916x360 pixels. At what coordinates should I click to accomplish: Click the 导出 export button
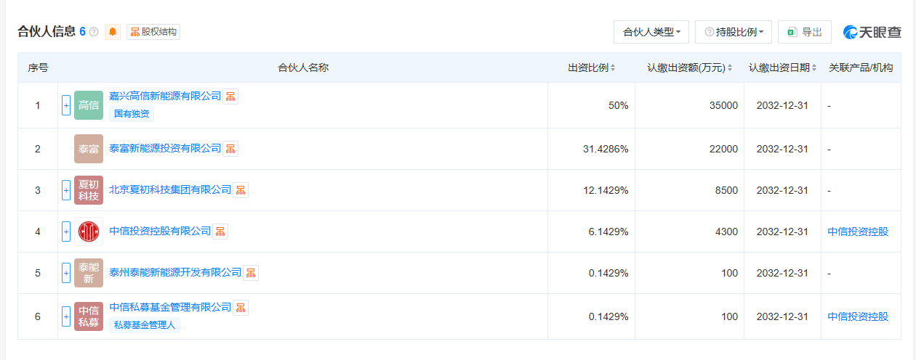(804, 32)
